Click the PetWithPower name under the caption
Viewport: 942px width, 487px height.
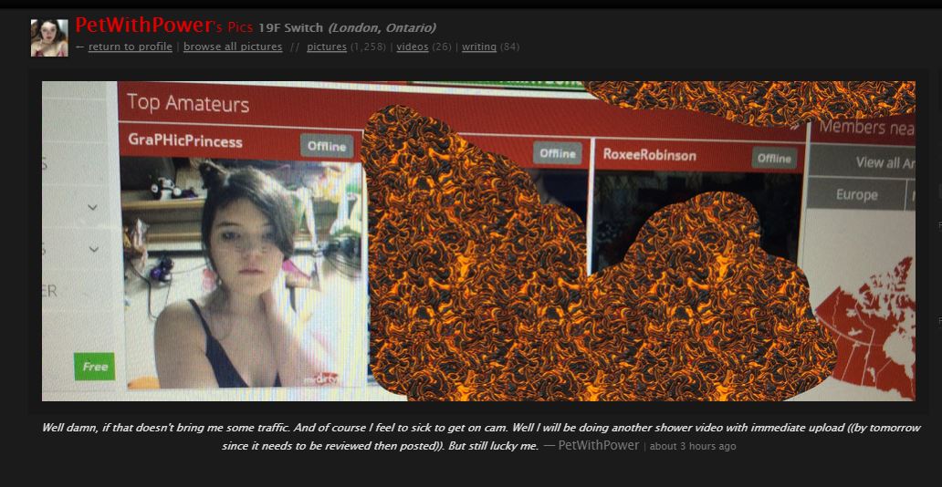coord(599,445)
